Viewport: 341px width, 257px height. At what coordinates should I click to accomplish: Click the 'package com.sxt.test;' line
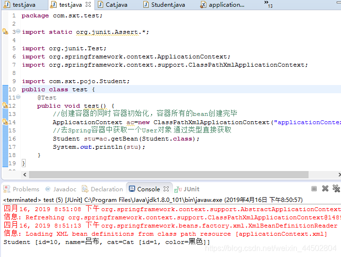point(62,15)
